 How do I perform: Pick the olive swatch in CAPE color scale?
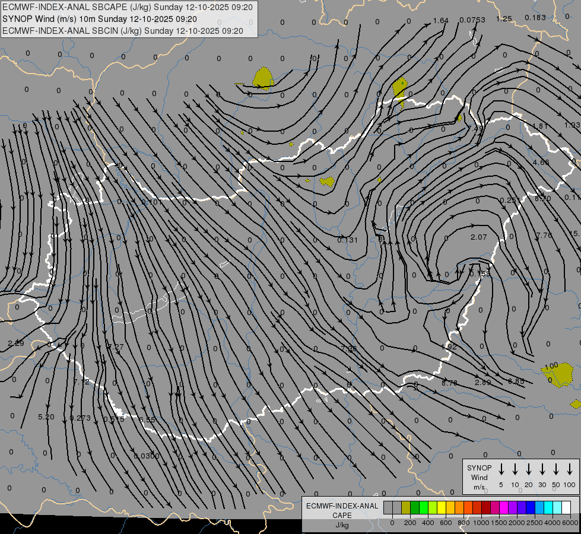[x=406, y=507]
